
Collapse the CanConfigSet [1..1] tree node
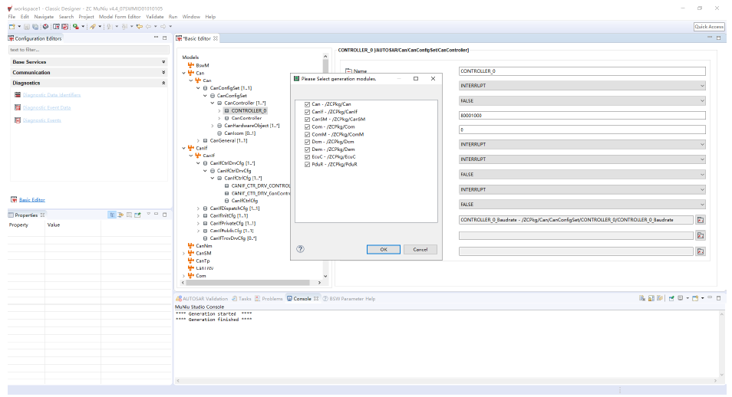coord(198,88)
